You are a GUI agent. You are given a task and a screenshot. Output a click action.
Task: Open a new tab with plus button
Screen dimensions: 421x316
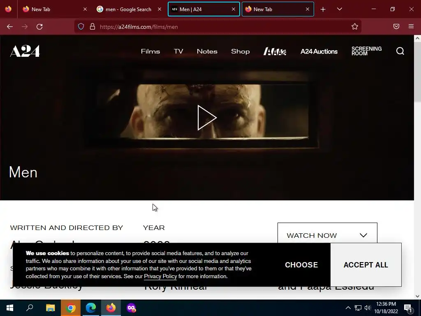[323, 9]
